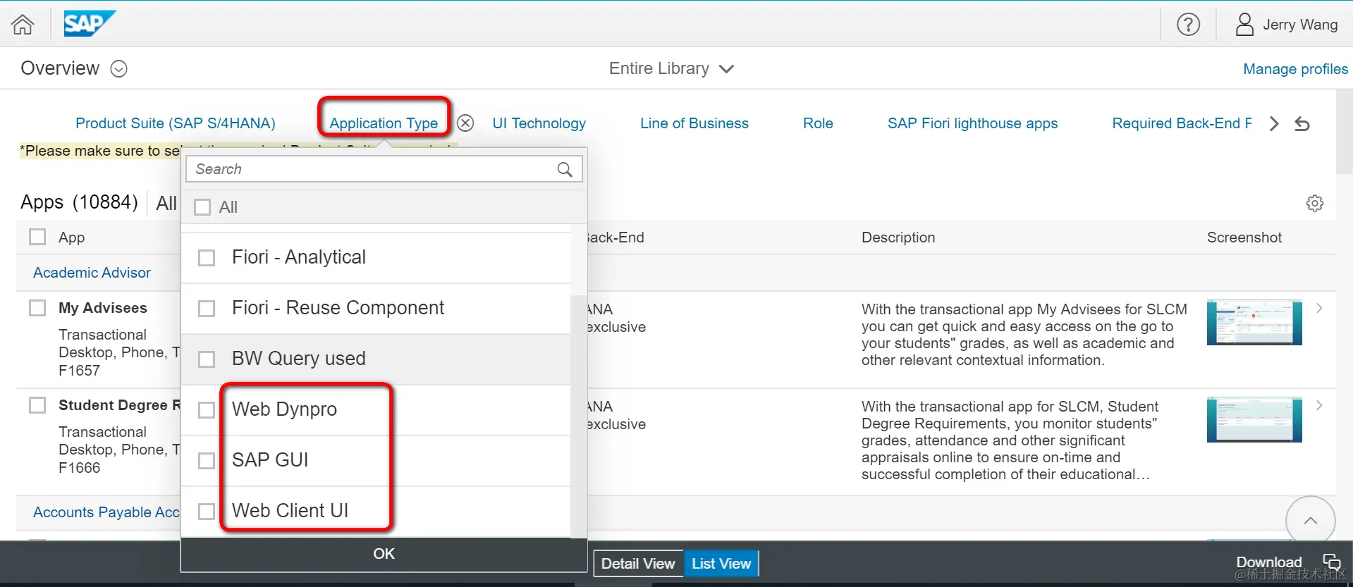
Task: Open Jerry Wang user profile
Action: click(x=1287, y=25)
